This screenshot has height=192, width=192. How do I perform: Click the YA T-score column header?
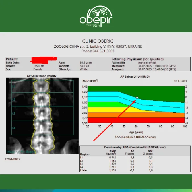click(130, 152)
